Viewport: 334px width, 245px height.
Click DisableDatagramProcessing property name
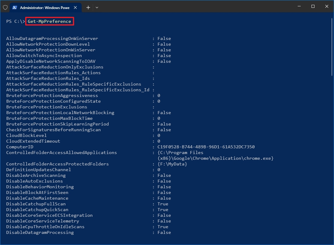40,232
